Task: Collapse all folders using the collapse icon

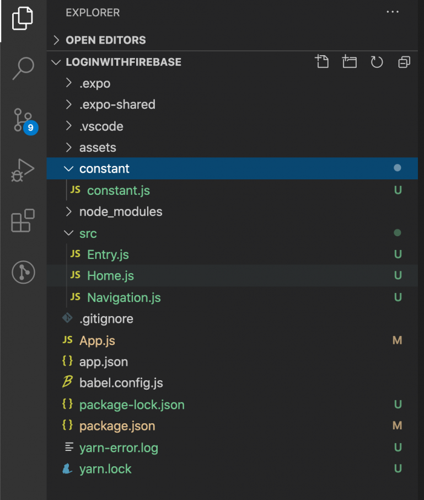Action: coord(404,62)
